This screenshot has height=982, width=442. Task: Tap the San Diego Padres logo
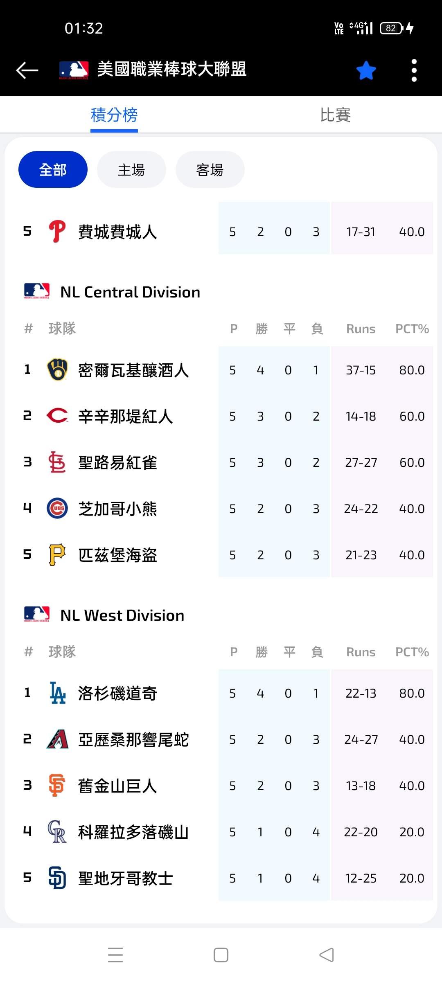point(57,878)
